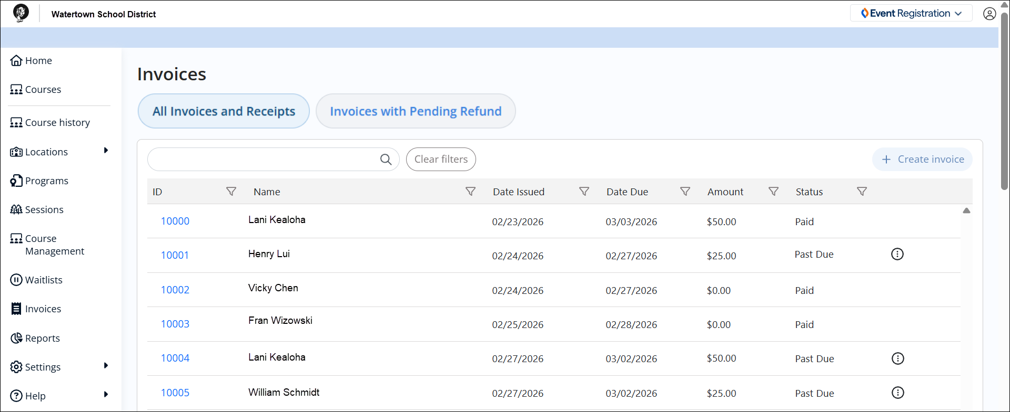The width and height of the screenshot is (1010, 412).
Task: Click the Waitlists pause-circle icon
Action: [x=16, y=280]
